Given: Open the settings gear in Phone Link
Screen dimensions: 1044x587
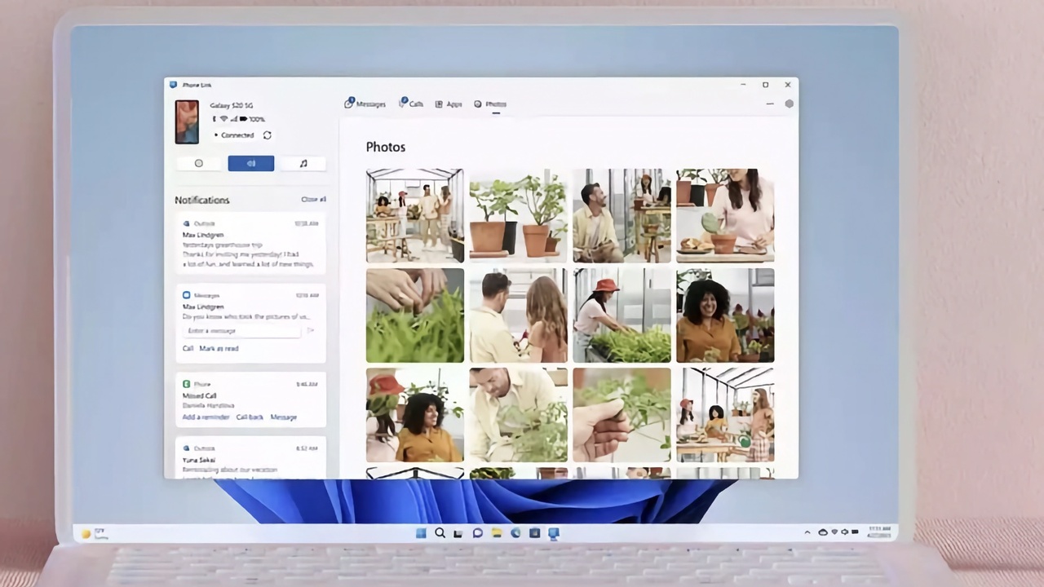Looking at the screenshot, I should click(x=789, y=104).
